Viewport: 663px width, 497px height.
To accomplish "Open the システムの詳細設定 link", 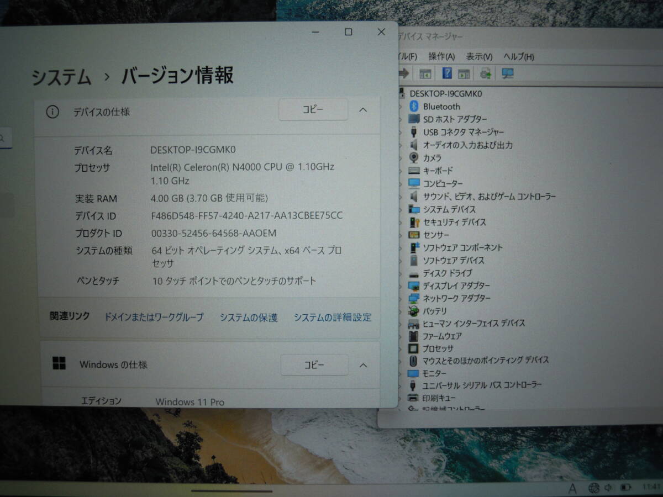I will coord(333,318).
